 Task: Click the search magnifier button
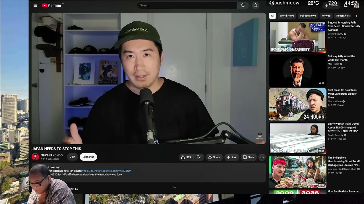coord(243,5)
